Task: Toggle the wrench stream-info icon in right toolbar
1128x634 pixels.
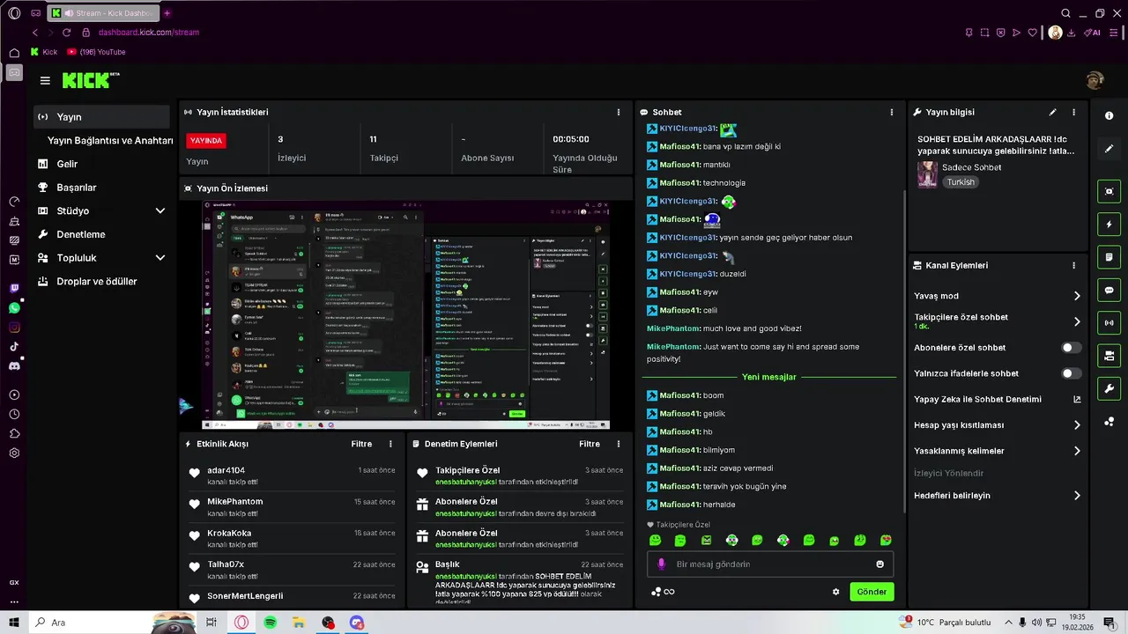Action: pyautogui.click(x=1109, y=388)
